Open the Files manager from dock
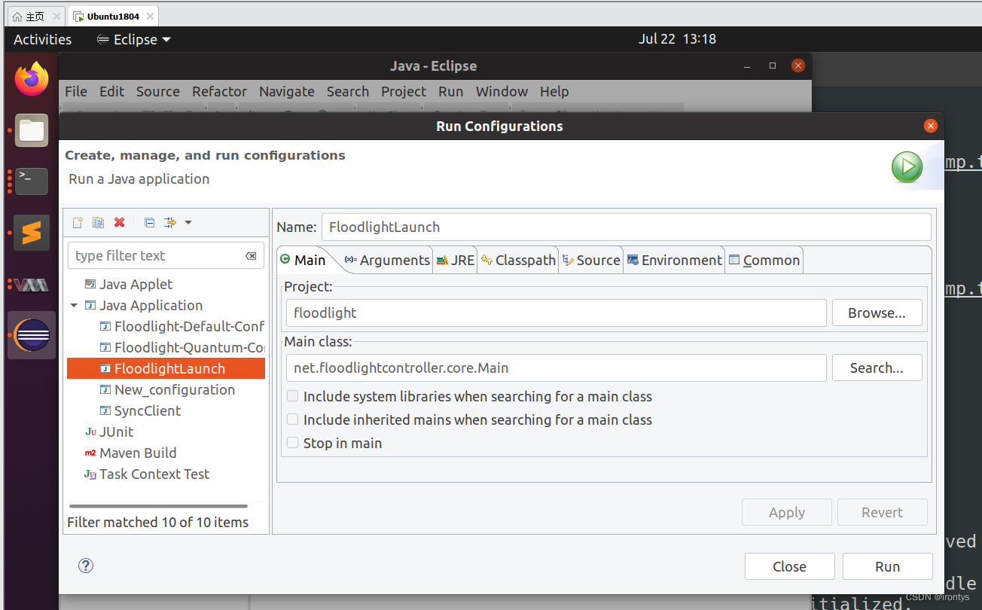This screenshot has width=982, height=610. coord(32,130)
